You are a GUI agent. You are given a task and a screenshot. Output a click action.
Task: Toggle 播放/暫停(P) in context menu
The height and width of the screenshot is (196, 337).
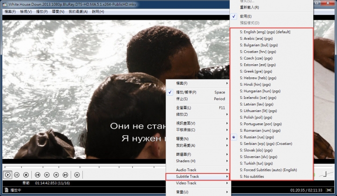pyautogui.click(x=198, y=92)
